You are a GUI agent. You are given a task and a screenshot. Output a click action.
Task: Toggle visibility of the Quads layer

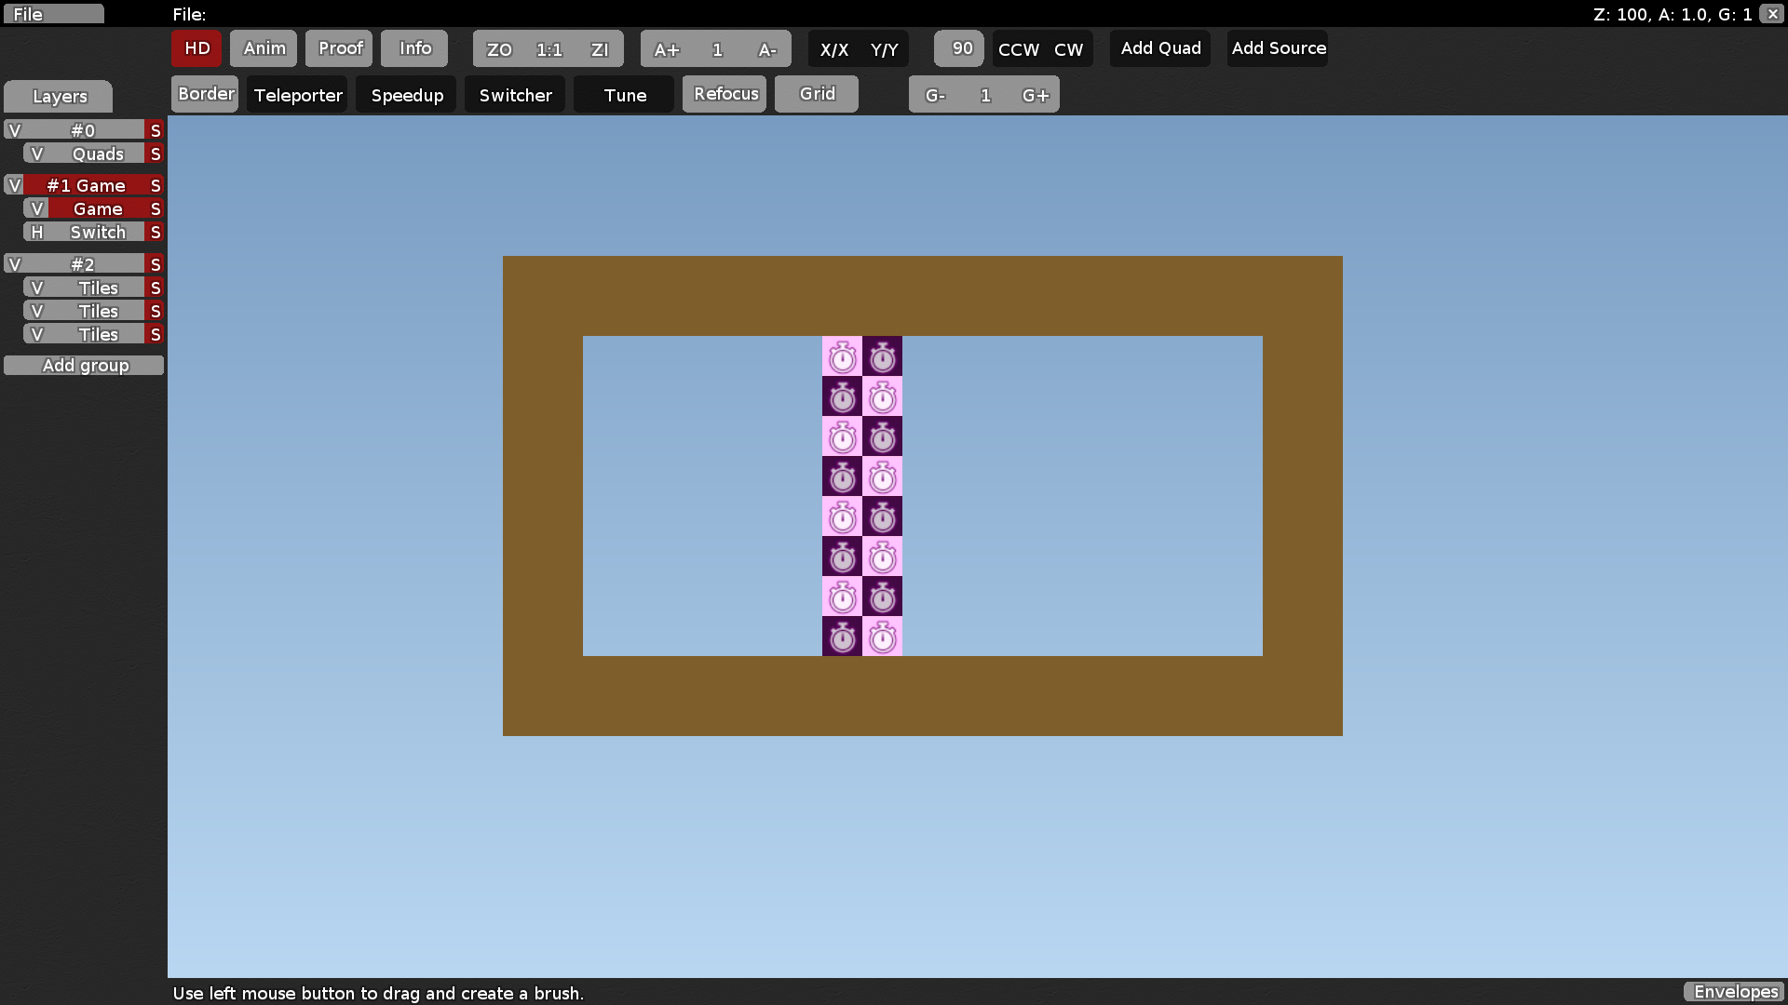pyautogui.click(x=37, y=154)
